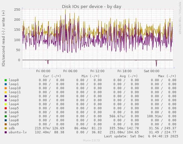Screen dimensions: 183x144
Task: Click the loop6 gray legend swatch
Action: point(6,112)
